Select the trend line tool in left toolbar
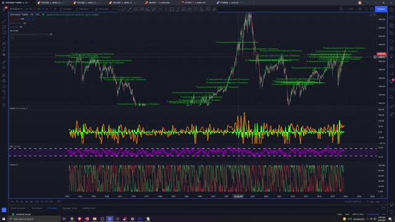 4,22
